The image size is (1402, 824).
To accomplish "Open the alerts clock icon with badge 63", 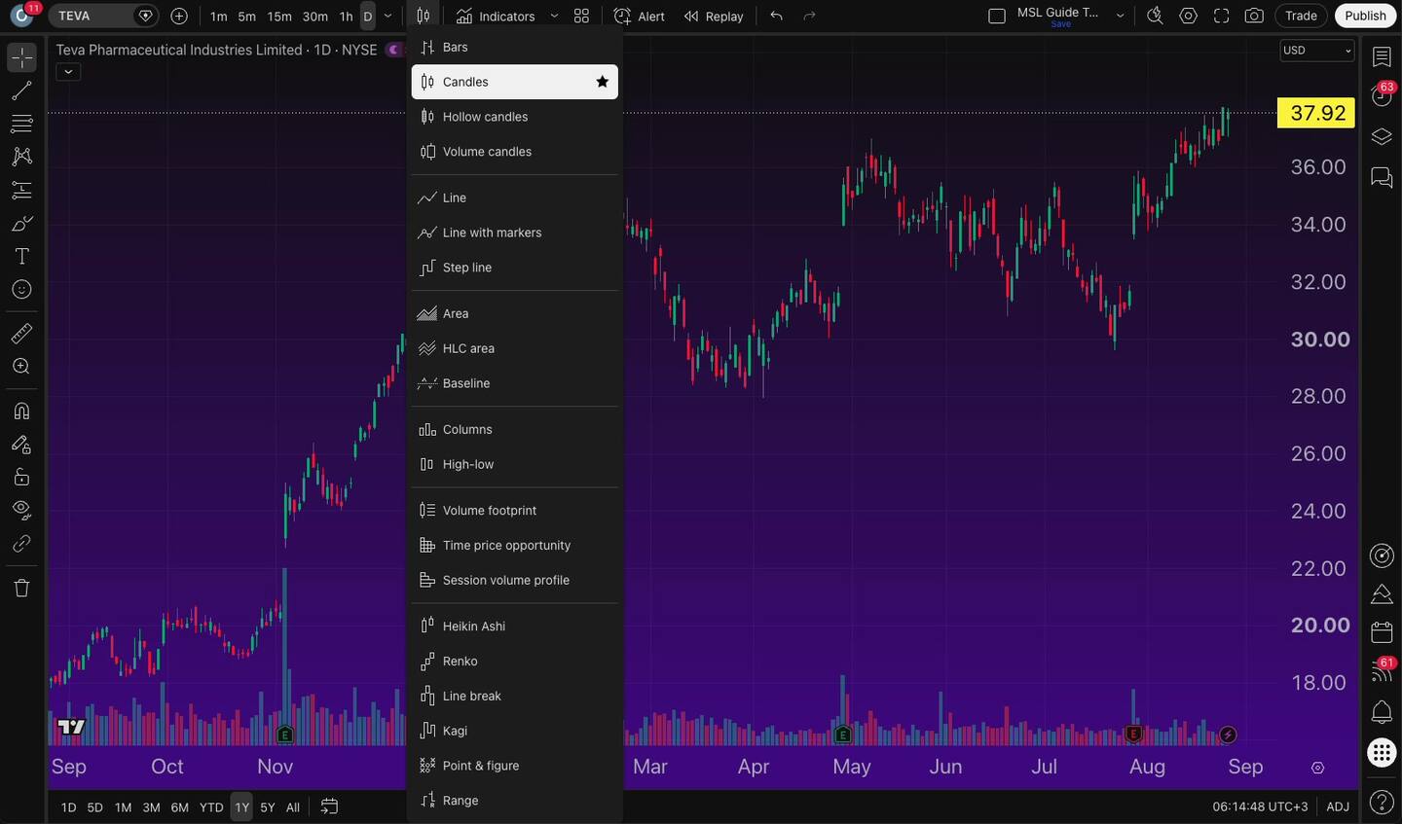I will pos(1382,94).
